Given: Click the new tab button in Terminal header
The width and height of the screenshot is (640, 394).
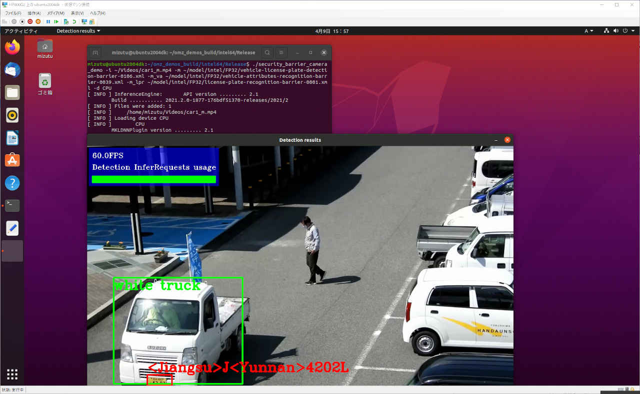Looking at the screenshot, I should click(96, 52).
